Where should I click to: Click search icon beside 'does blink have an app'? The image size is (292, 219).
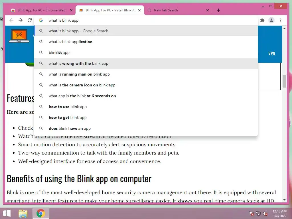41,128
